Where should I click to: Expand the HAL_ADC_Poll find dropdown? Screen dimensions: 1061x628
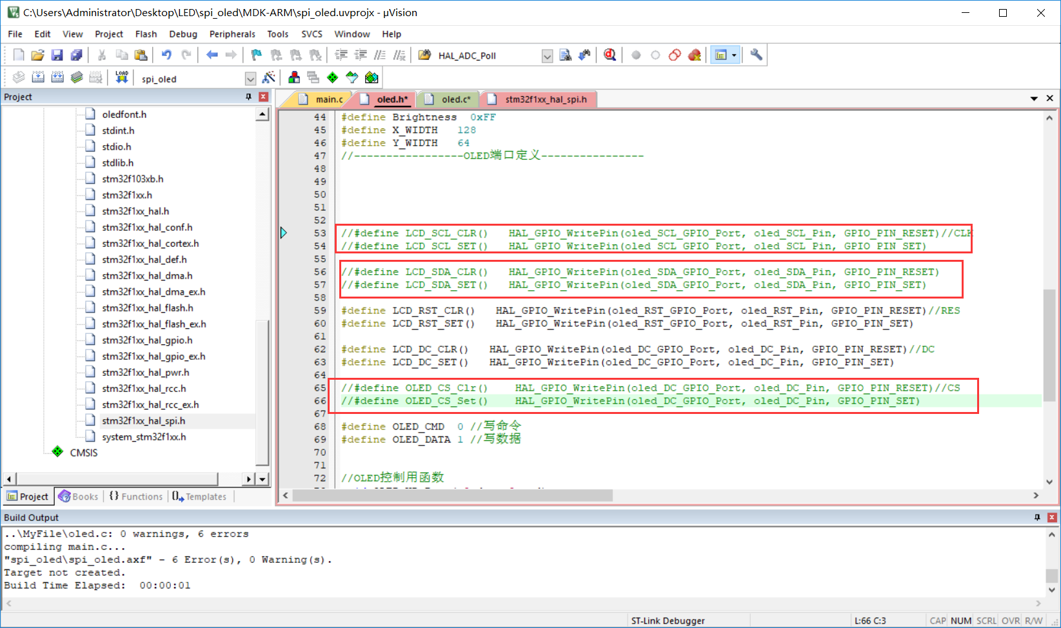click(x=547, y=56)
